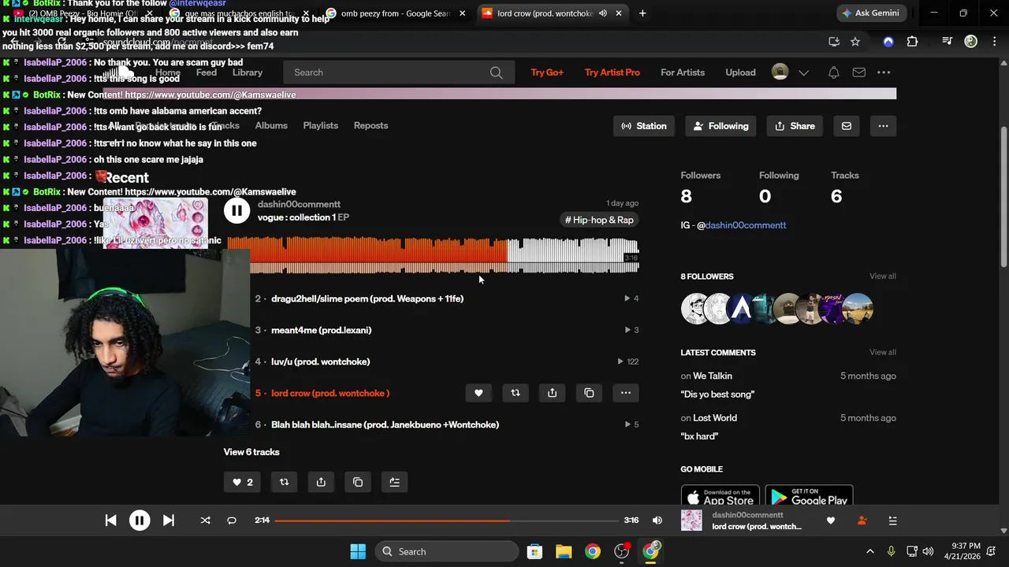1009x567 pixels.
Task: Copy link of lord crow track
Action: tap(589, 393)
